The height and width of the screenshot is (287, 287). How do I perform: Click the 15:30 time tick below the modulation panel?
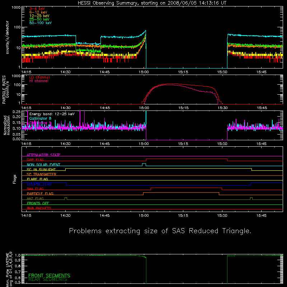tap(222, 144)
